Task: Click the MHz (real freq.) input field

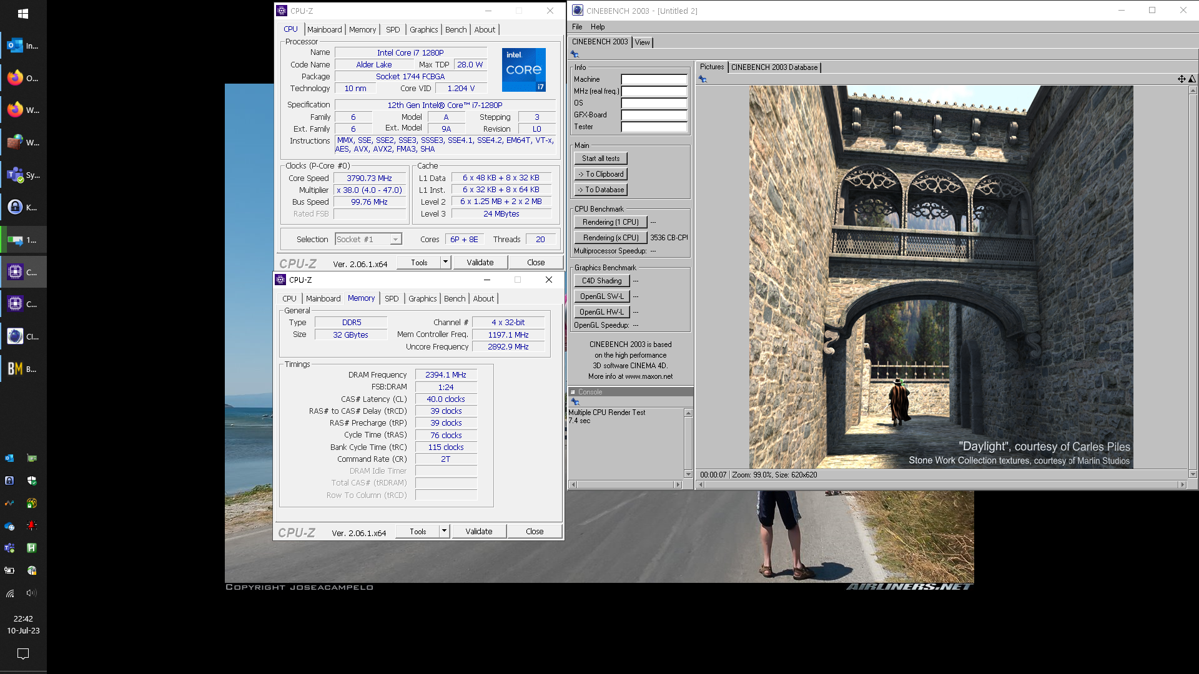Action: (x=654, y=91)
